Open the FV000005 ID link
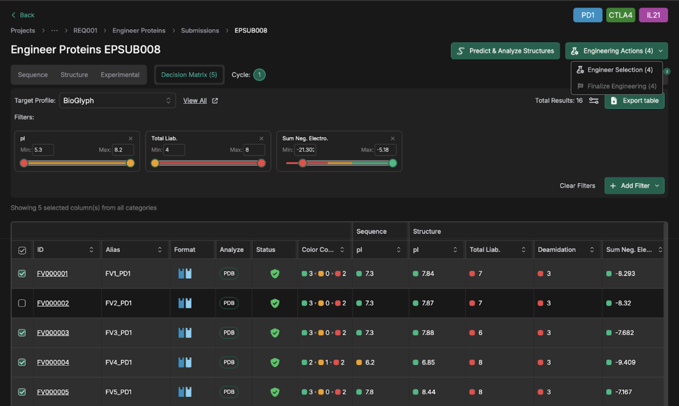679x406 pixels. (x=53, y=392)
